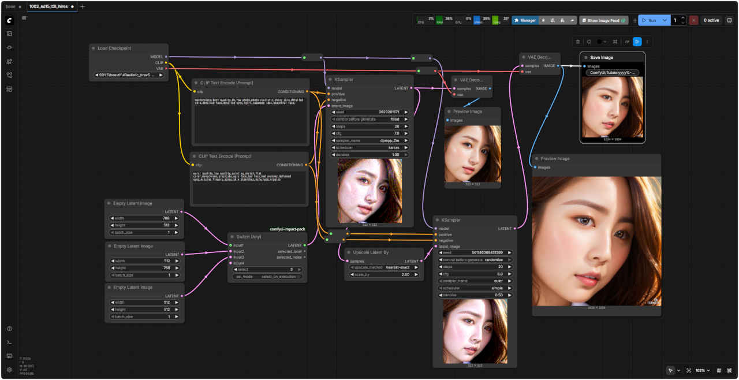Fit view using bottom-right focus icon
The height and width of the screenshot is (380, 739).
pyautogui.click(x=689, y=370)
